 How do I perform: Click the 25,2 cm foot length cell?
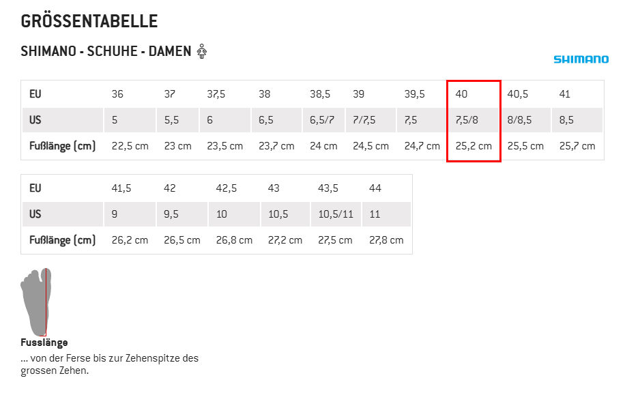click(x=474, y=146)
